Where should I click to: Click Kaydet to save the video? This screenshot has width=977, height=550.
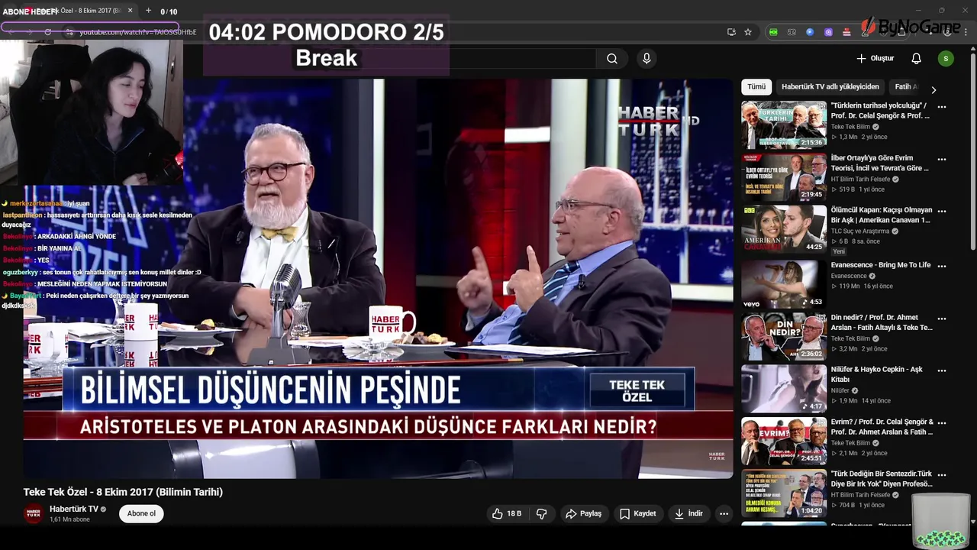pos(637,514)
